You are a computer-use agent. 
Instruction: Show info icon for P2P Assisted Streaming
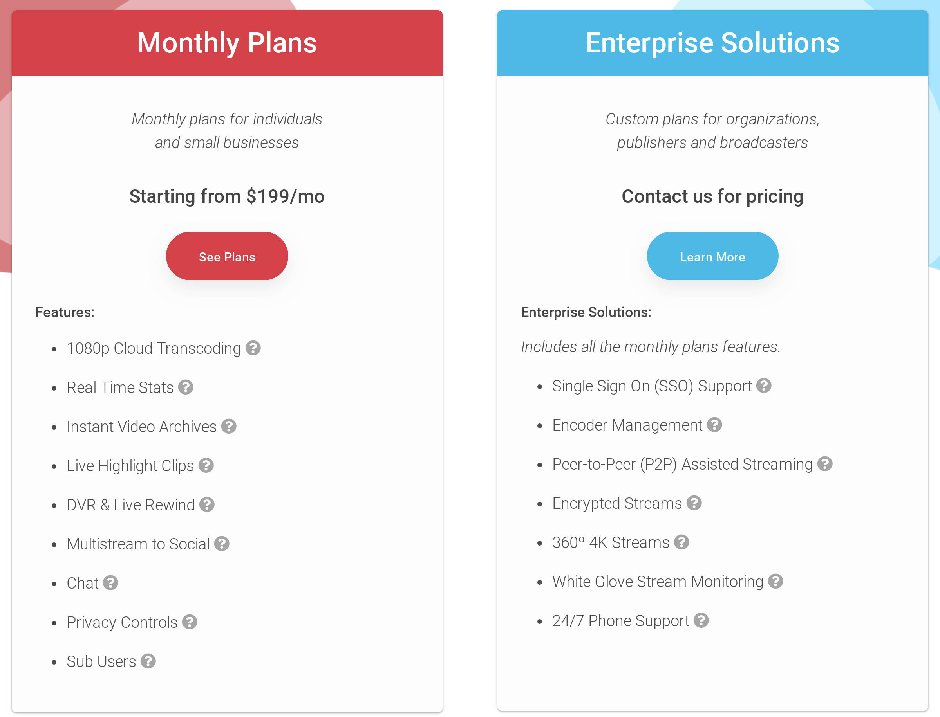[x=825, y=464]
